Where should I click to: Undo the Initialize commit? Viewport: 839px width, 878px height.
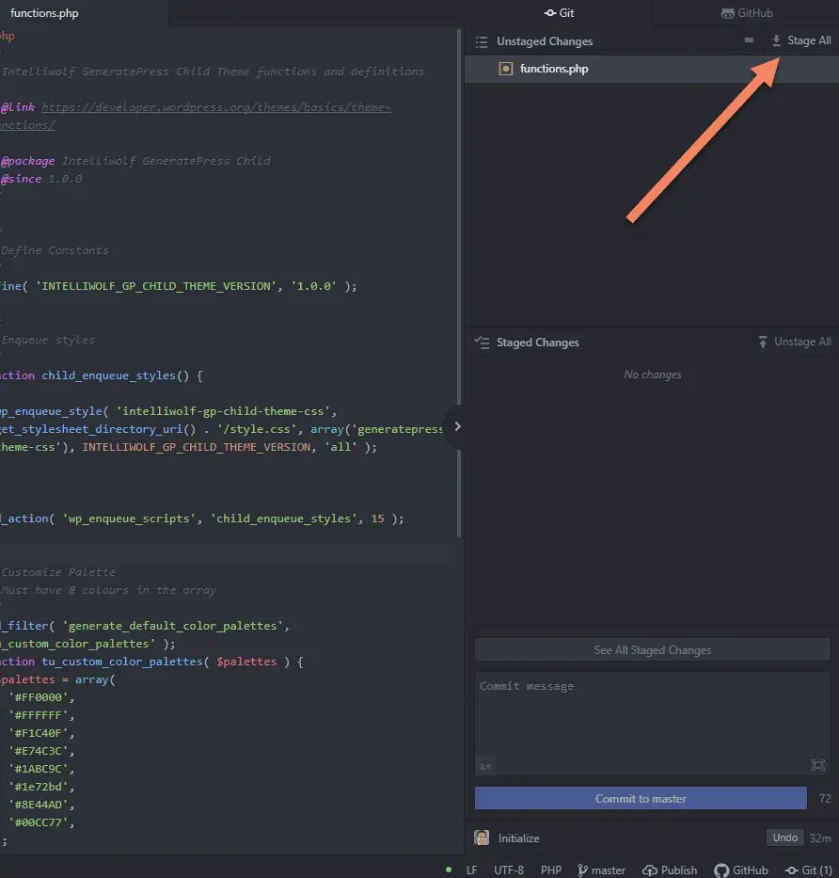(x=784, y=838)
